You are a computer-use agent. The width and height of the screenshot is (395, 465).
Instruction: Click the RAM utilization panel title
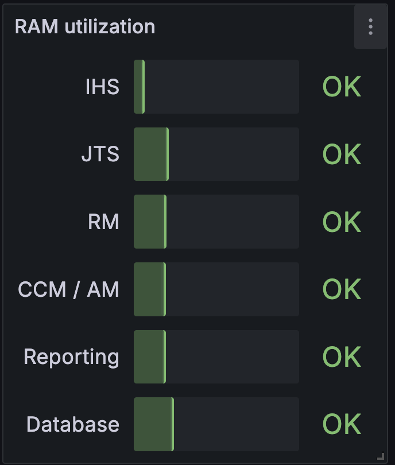85,26
